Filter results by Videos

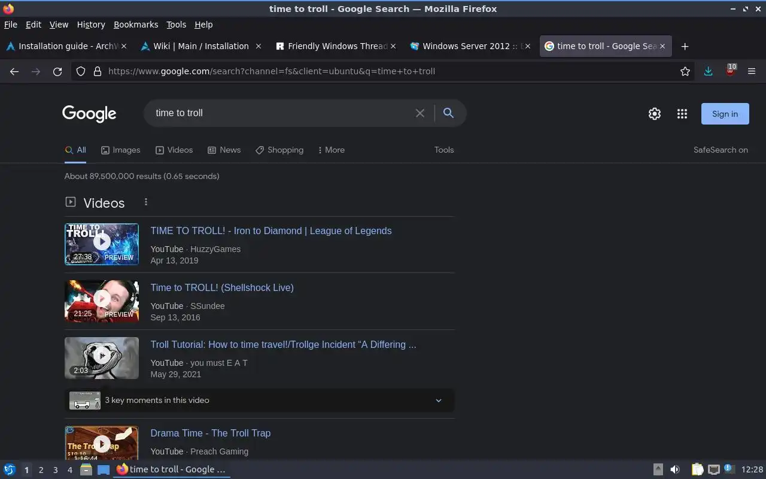(x=174, y=150)
